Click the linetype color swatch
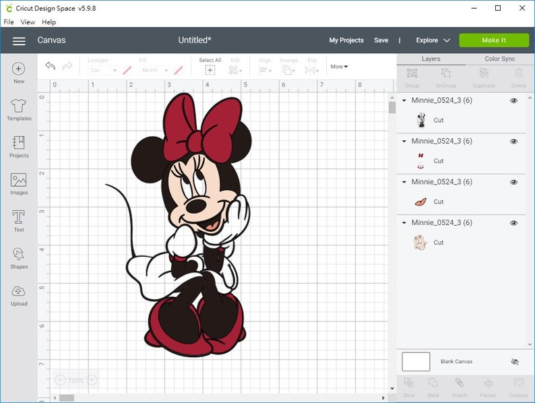This screenshot has width=535, height=403. point(127,71)
